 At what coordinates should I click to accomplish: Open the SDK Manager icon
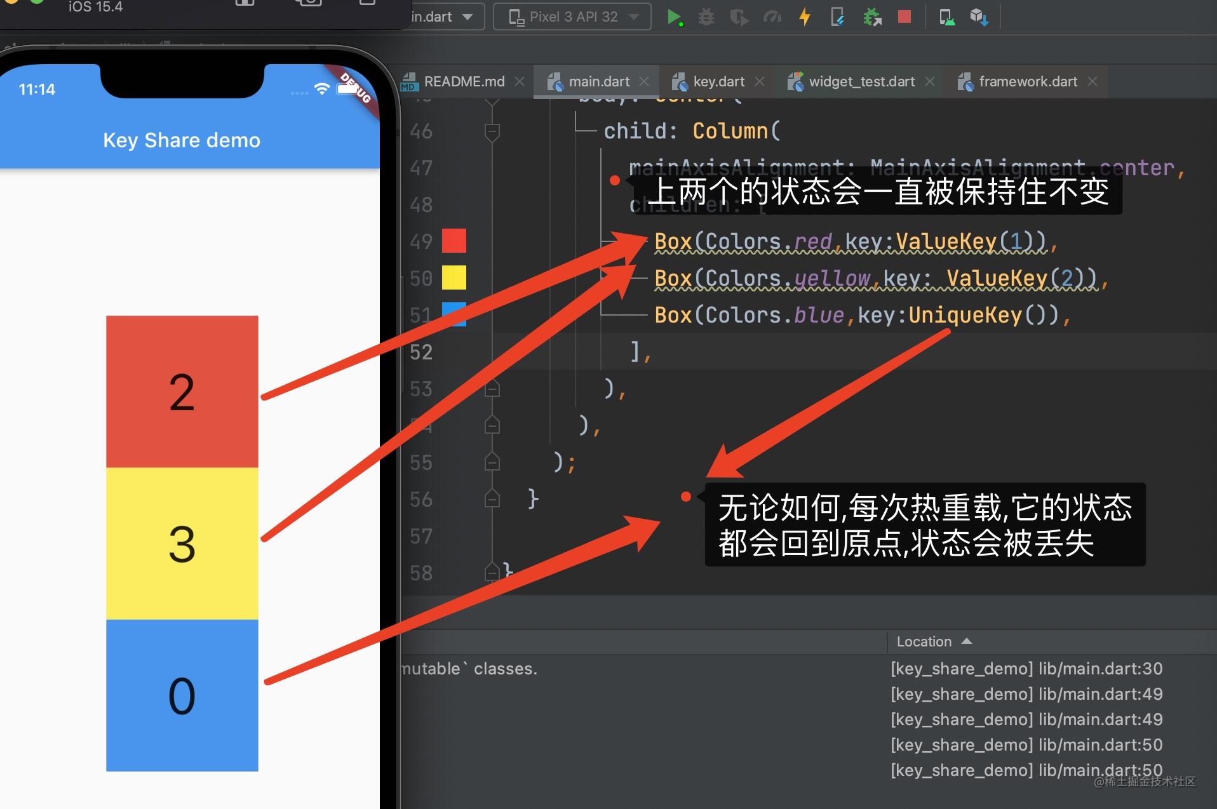pos(979,17)
